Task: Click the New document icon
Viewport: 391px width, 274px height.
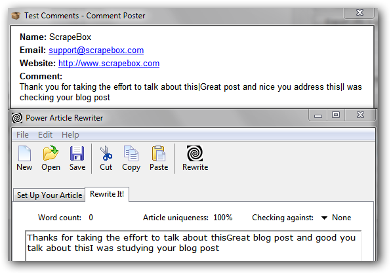Action: pyautogui.click(x=24, y=153)
